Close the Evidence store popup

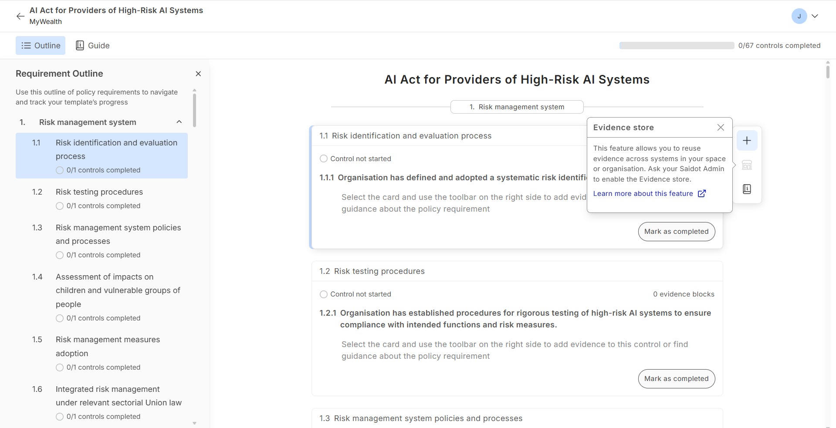tap(721, 128)
